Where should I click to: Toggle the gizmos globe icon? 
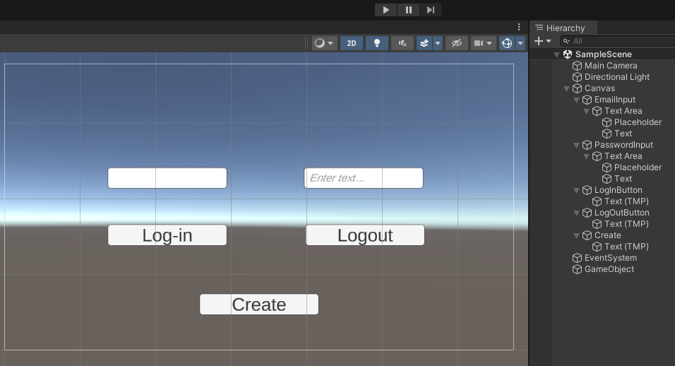[507, 43]
